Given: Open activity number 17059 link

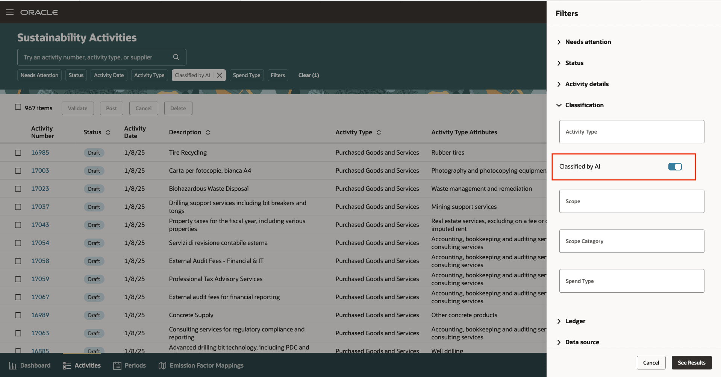Looking at the screenshot, I should point(40,279).
